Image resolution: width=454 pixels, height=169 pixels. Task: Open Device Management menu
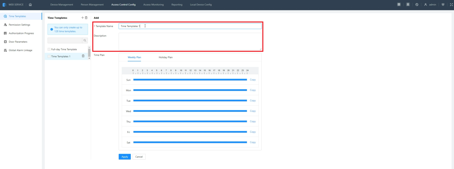click(62, 5)
